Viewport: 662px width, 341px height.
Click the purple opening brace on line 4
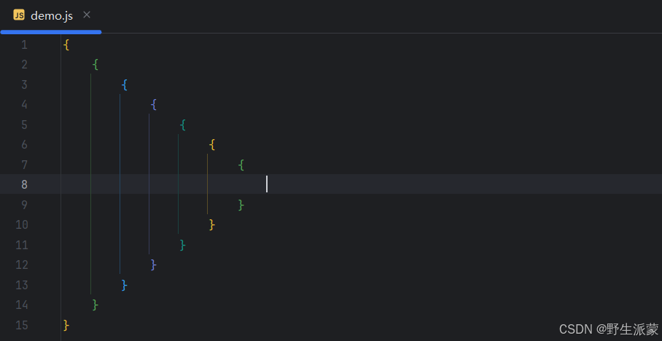point(154,105)
